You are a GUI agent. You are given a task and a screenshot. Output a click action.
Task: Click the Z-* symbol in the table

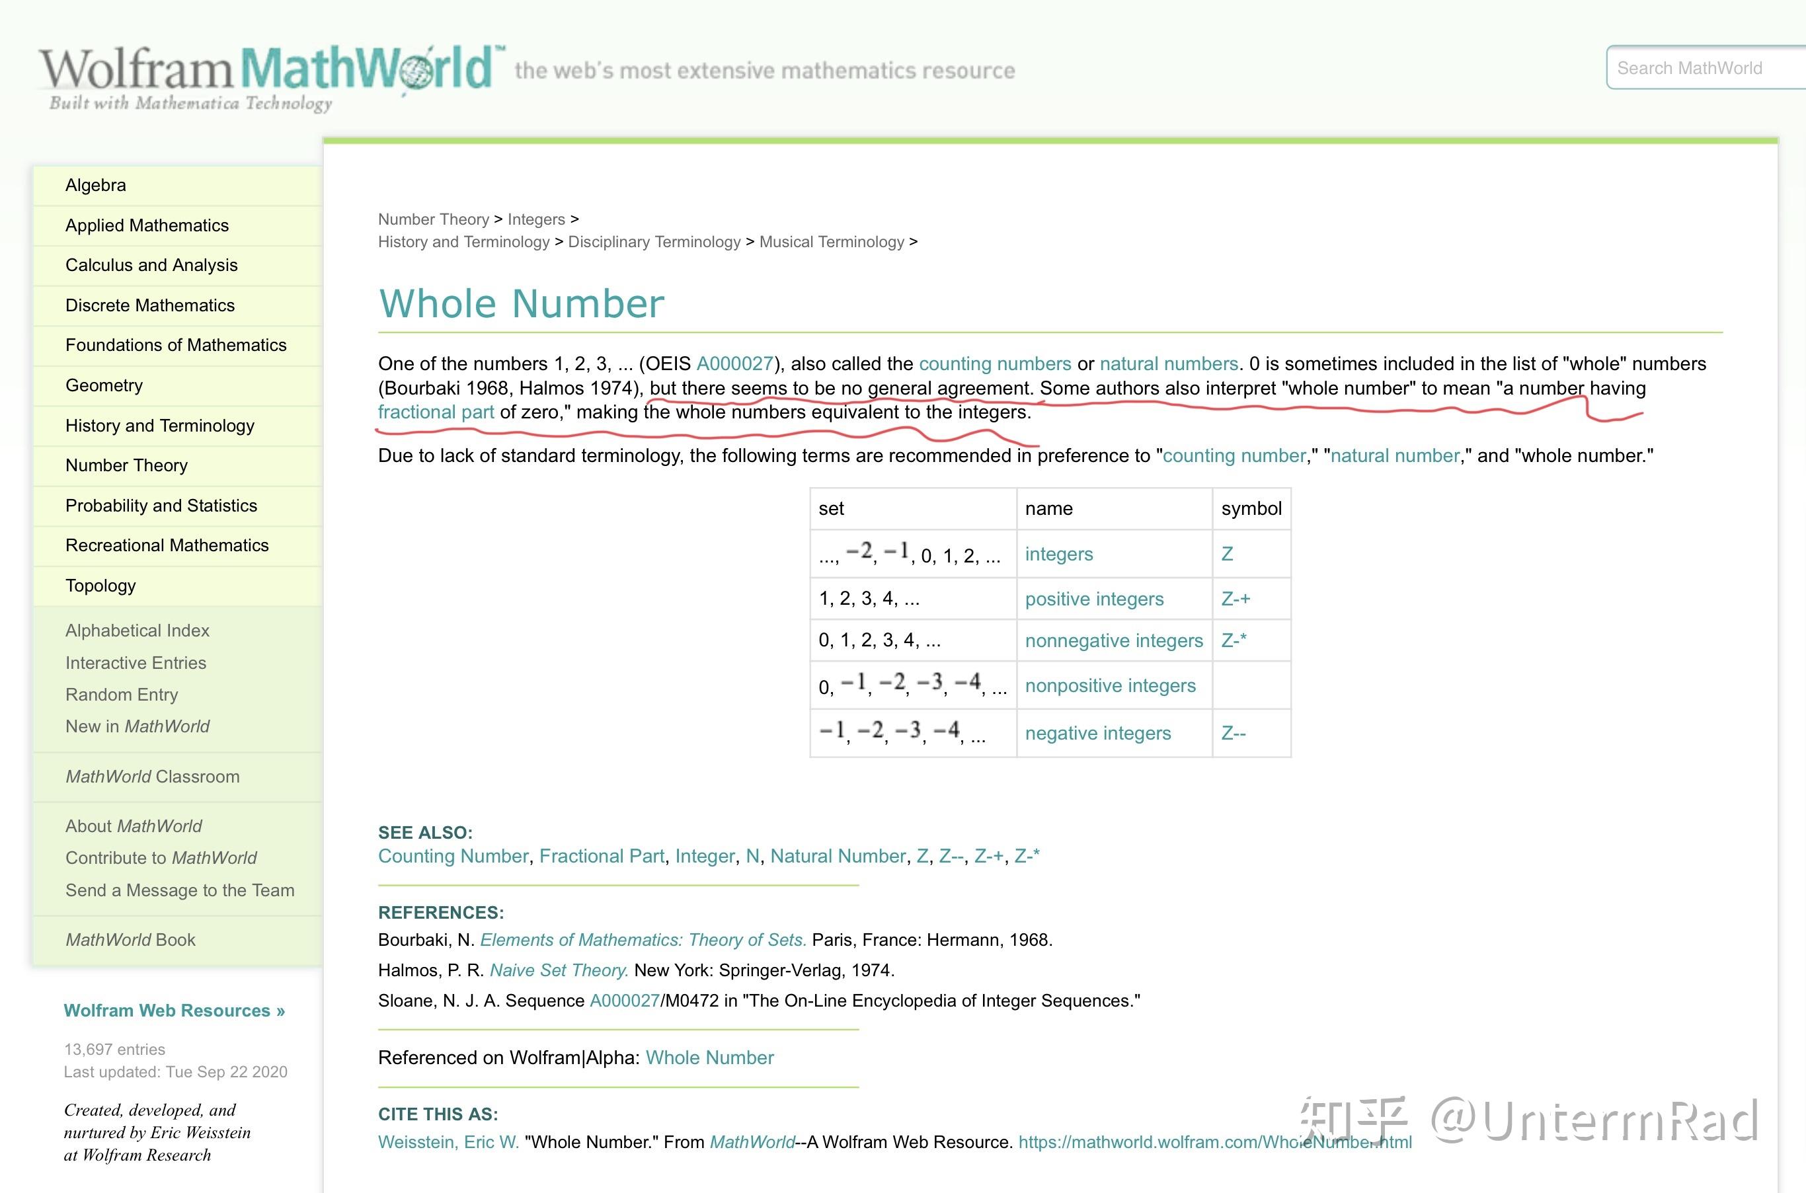coord(1234,640)
